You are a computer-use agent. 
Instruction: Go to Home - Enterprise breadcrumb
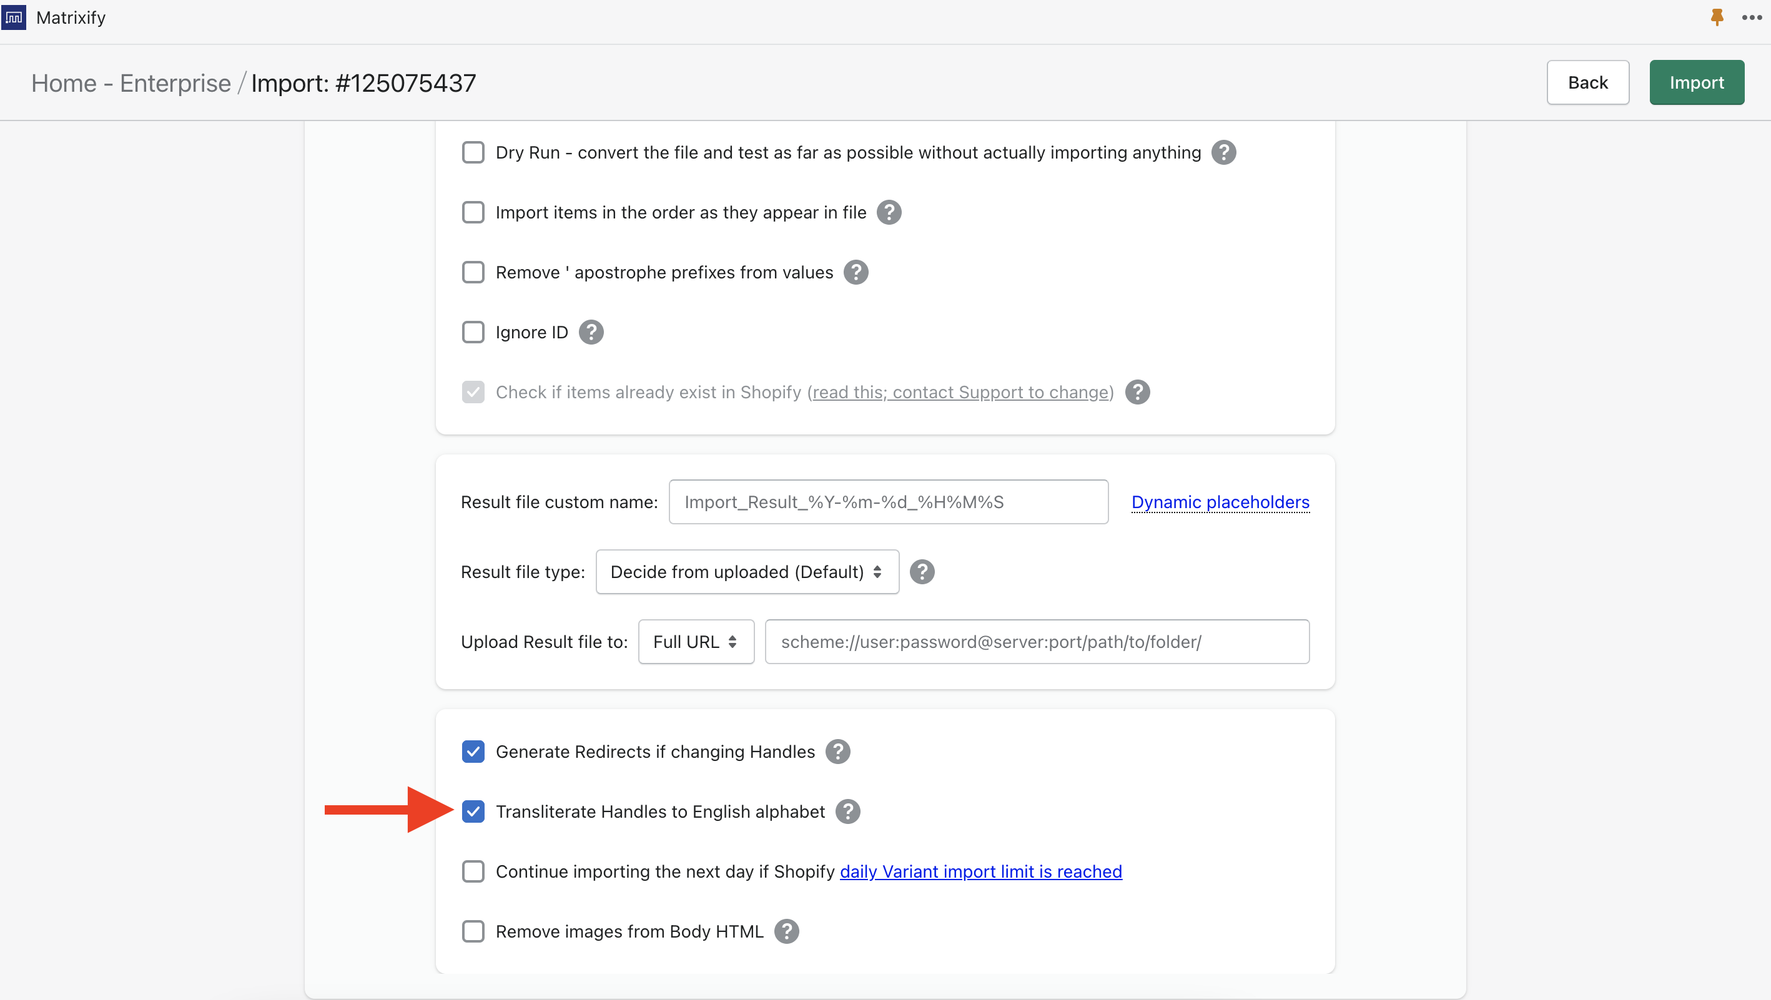[131, 83]
